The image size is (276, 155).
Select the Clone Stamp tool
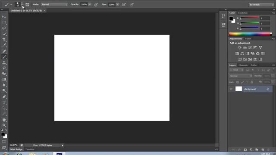coord(4,62)
